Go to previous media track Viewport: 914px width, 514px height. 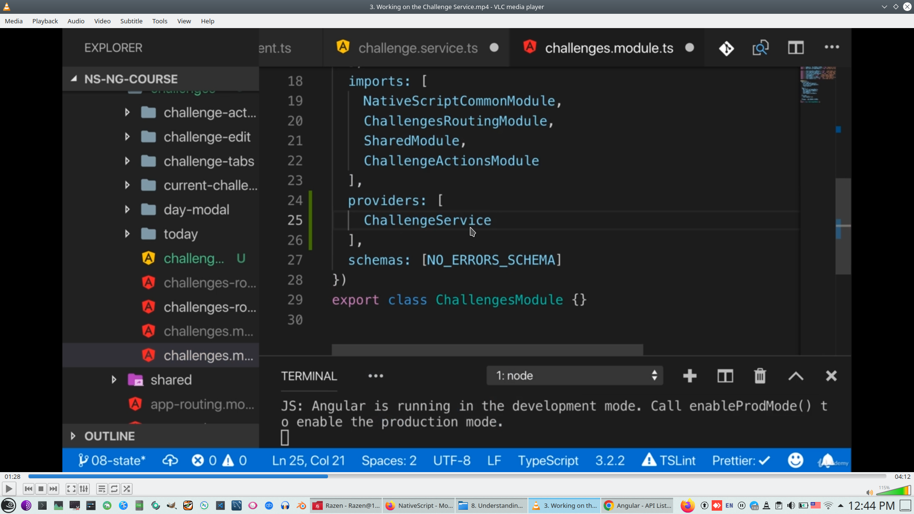click(29, 489)
